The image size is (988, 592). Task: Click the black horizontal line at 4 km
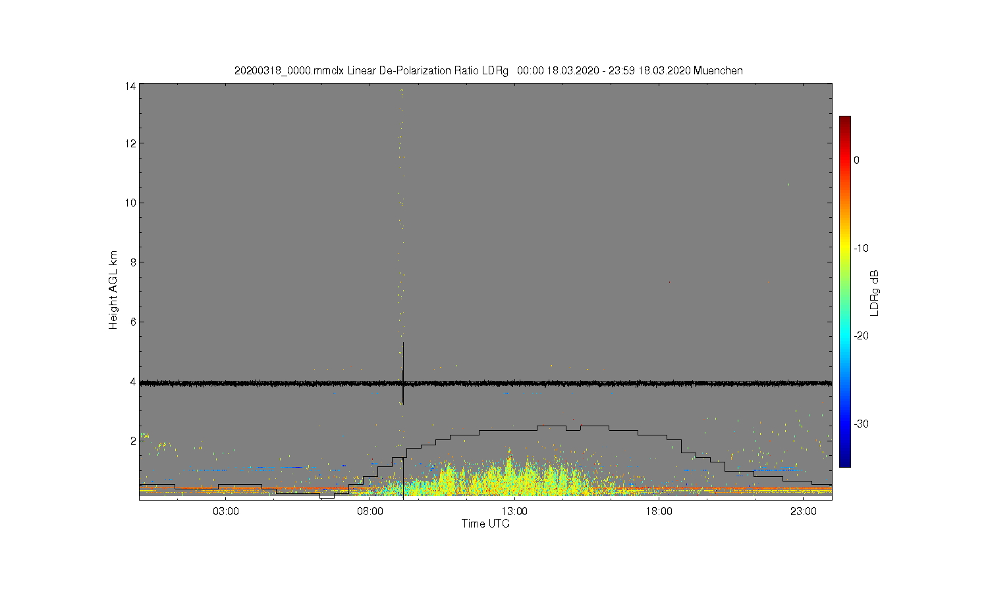[x=485, y=383]
